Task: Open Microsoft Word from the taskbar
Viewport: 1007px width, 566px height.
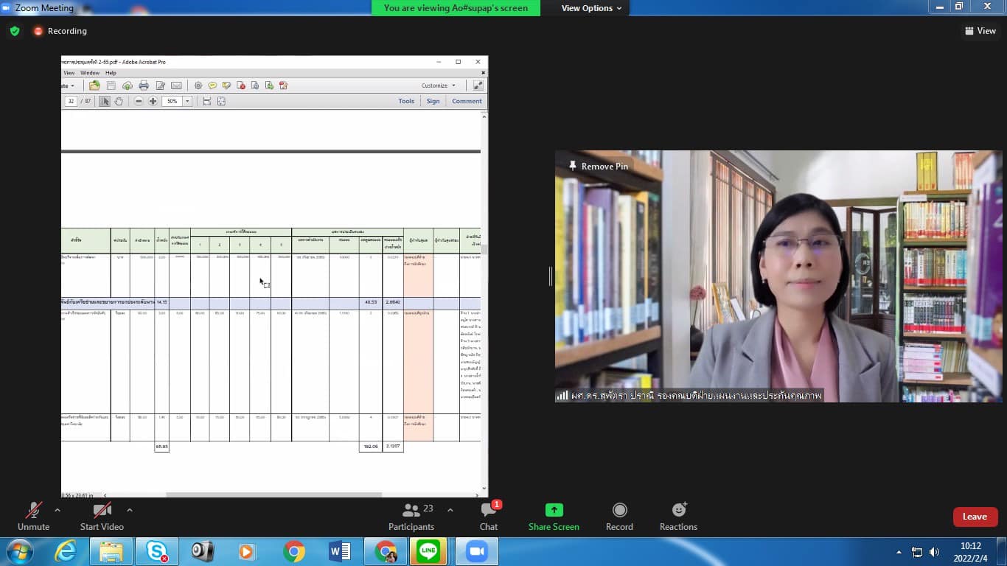Action: 340,551
